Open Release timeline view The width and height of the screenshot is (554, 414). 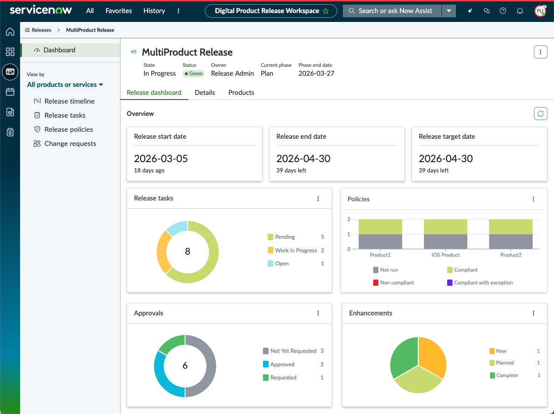64,101
